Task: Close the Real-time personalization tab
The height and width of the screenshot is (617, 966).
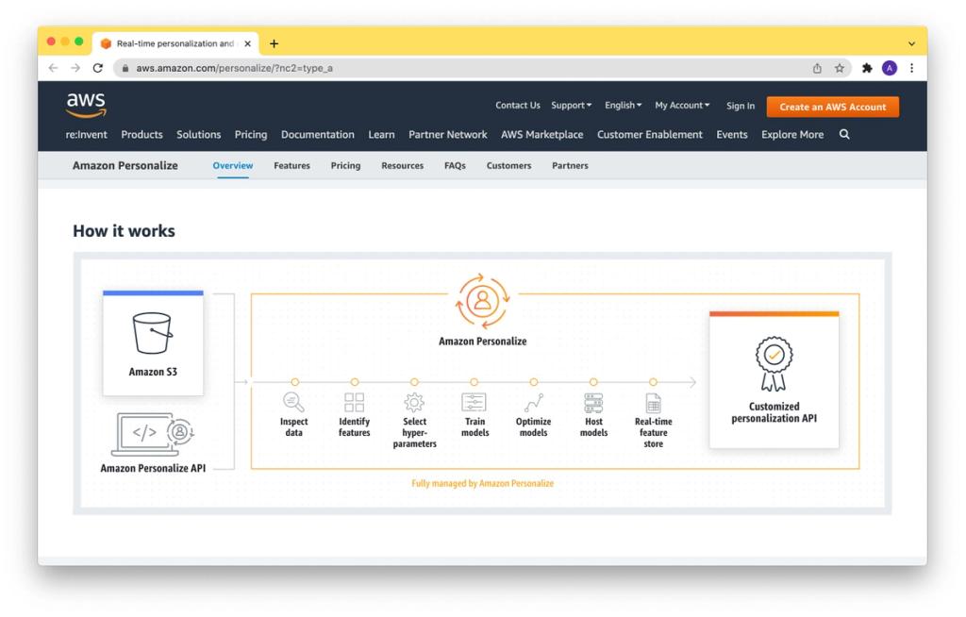Action: (x=248, y=43)
